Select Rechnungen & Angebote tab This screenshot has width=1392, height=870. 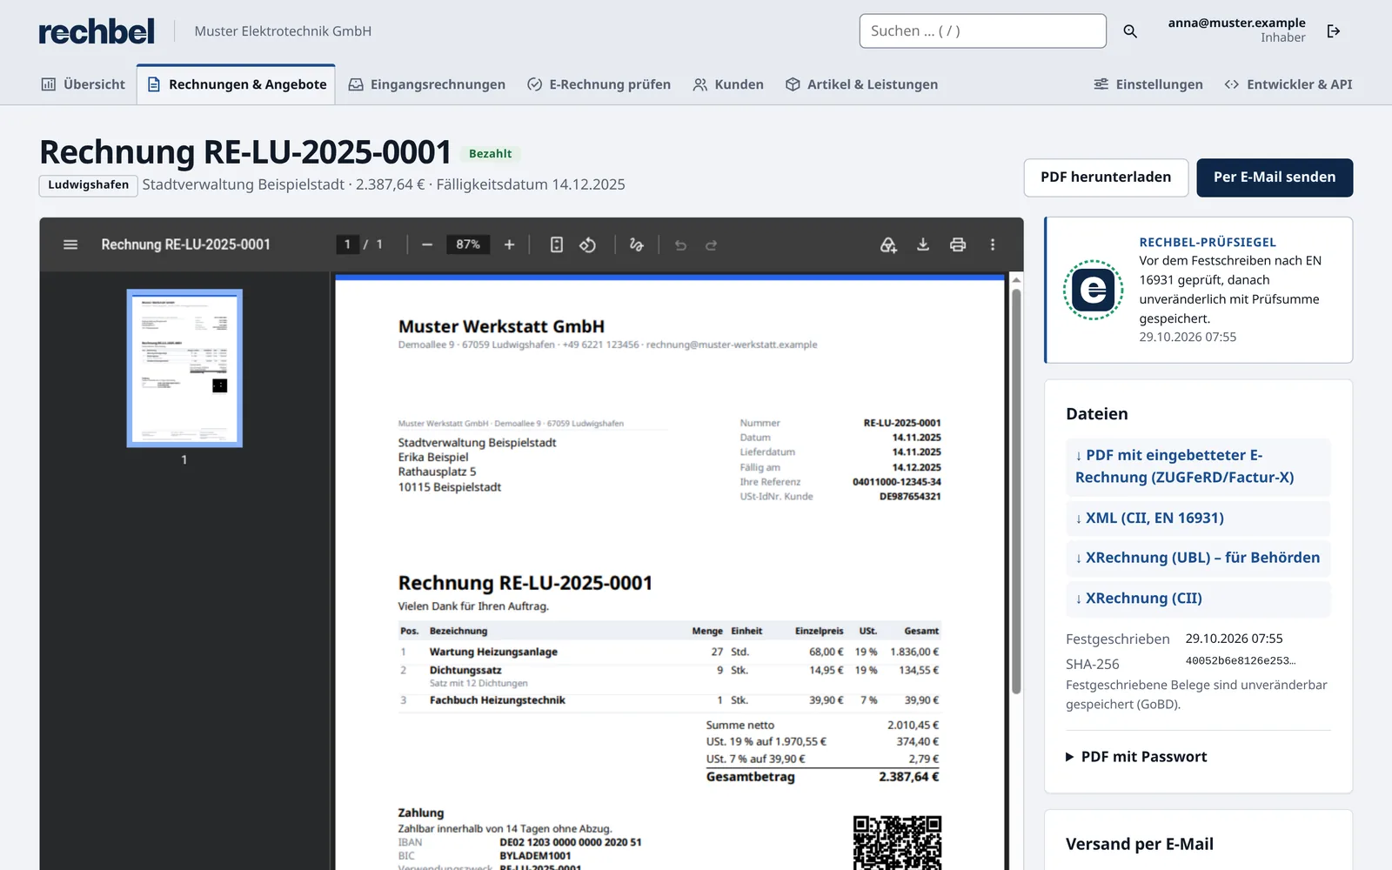coord(237,84)
